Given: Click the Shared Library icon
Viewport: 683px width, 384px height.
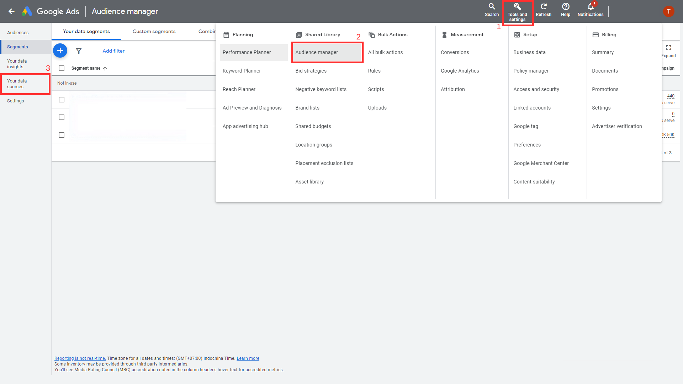Looking at the screenshot, I should (298, 34).
